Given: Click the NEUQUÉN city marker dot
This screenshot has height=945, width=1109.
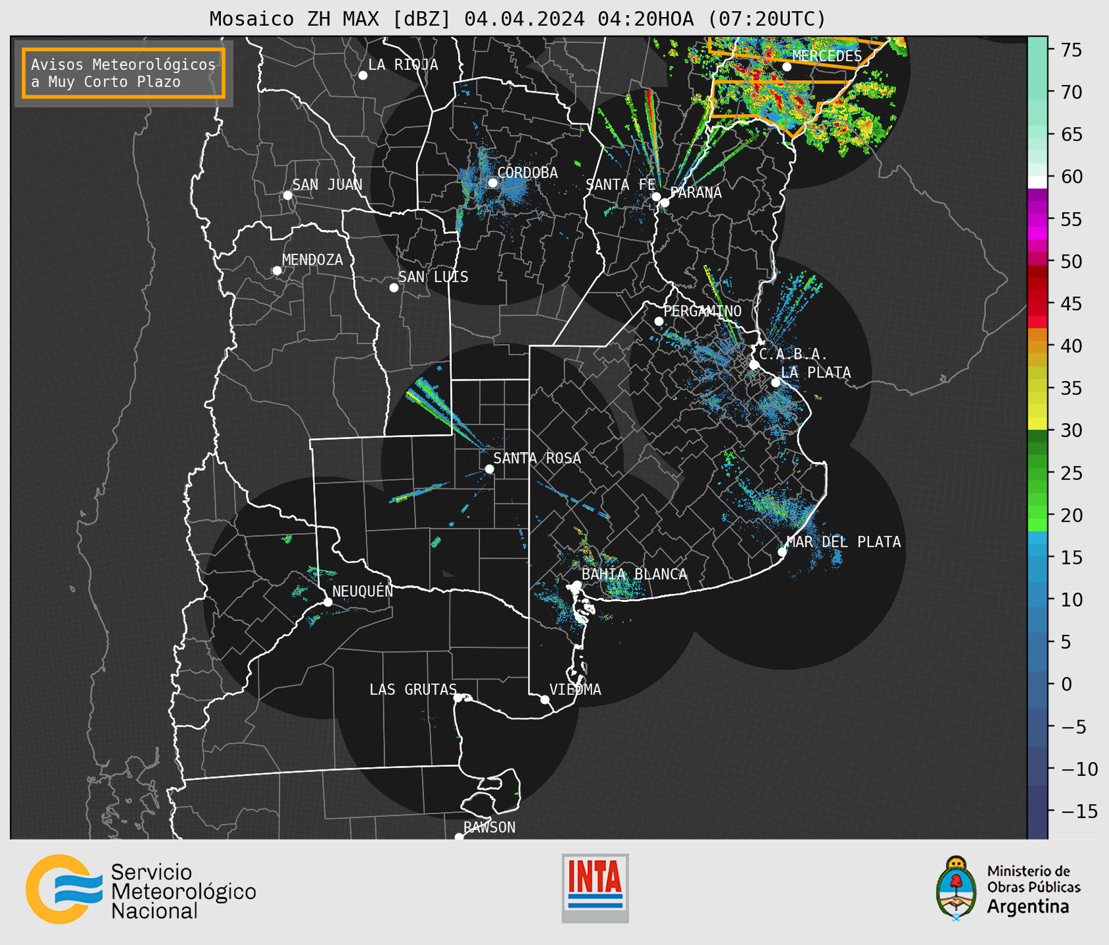Looking at the screenshot, I should pos(327,602).
